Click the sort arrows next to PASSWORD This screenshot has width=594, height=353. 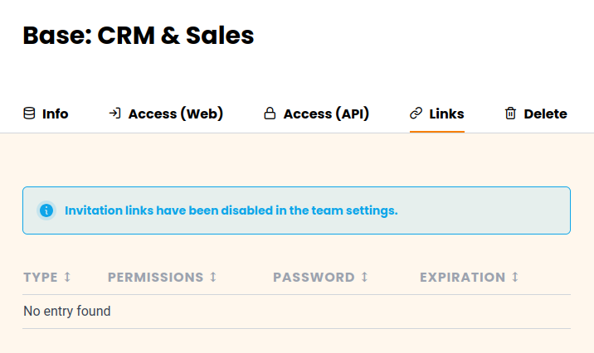click(x=364, y=277)
